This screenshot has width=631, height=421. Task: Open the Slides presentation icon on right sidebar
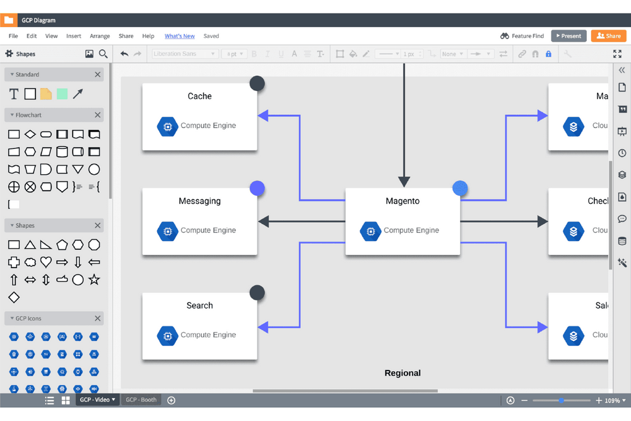[622, 131]
